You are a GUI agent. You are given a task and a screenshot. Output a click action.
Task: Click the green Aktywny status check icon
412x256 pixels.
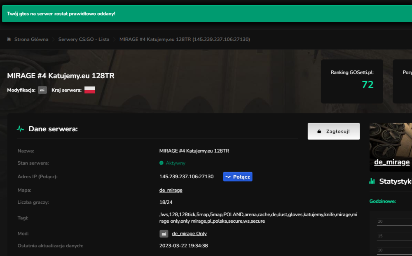point(162,163)
